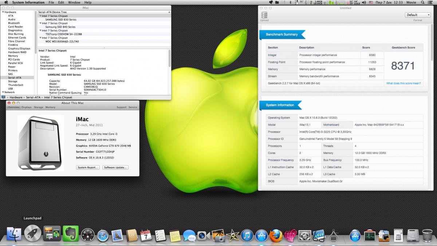
Task: Launch Evernote elephant icon in Dock
Action: point(71,234)
